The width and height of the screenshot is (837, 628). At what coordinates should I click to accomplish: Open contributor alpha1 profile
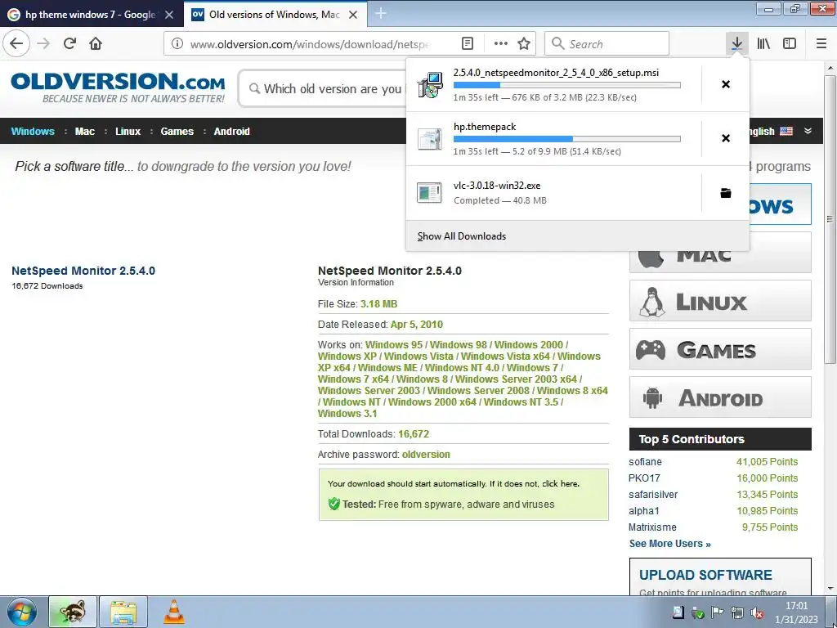644,511
